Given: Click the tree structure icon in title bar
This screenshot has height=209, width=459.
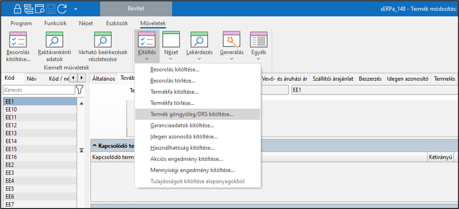Looking at the screenshot, I should coord(29,9).
